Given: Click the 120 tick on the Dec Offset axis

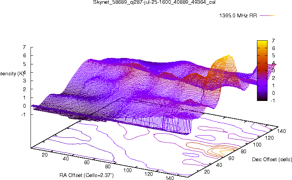Looking at the screenshot, I should pyautogui.click(x=269, y=138).
